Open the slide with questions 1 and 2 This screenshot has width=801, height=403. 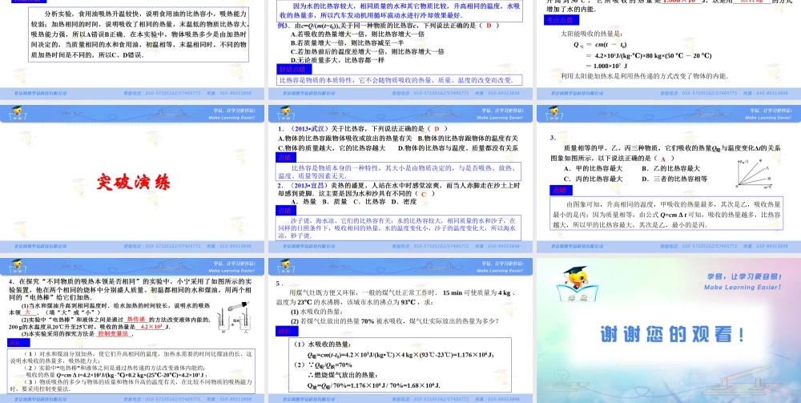(400, 177)
